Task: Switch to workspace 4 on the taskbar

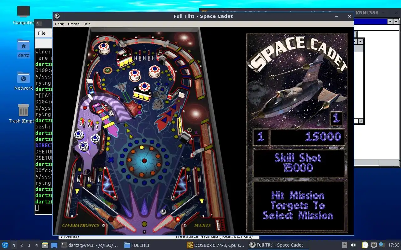Action: [x=36, y=245]
